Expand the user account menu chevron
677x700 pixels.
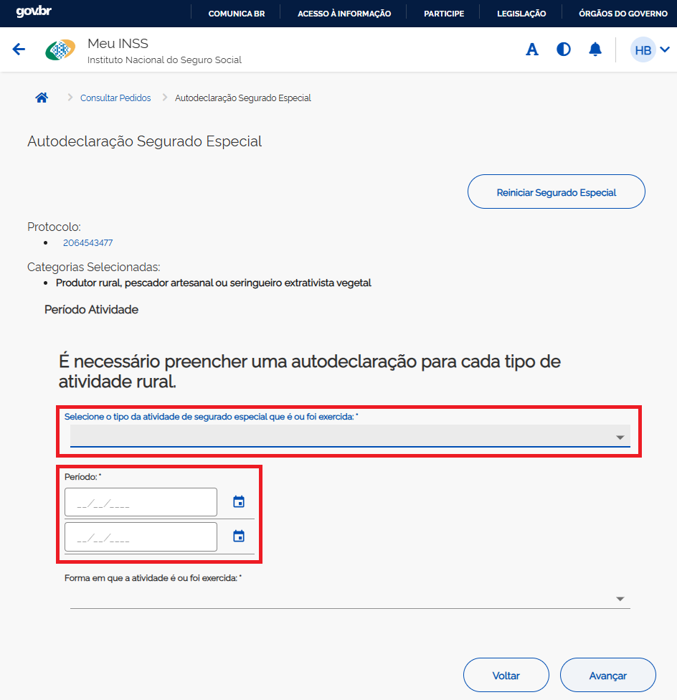(665, 49)
